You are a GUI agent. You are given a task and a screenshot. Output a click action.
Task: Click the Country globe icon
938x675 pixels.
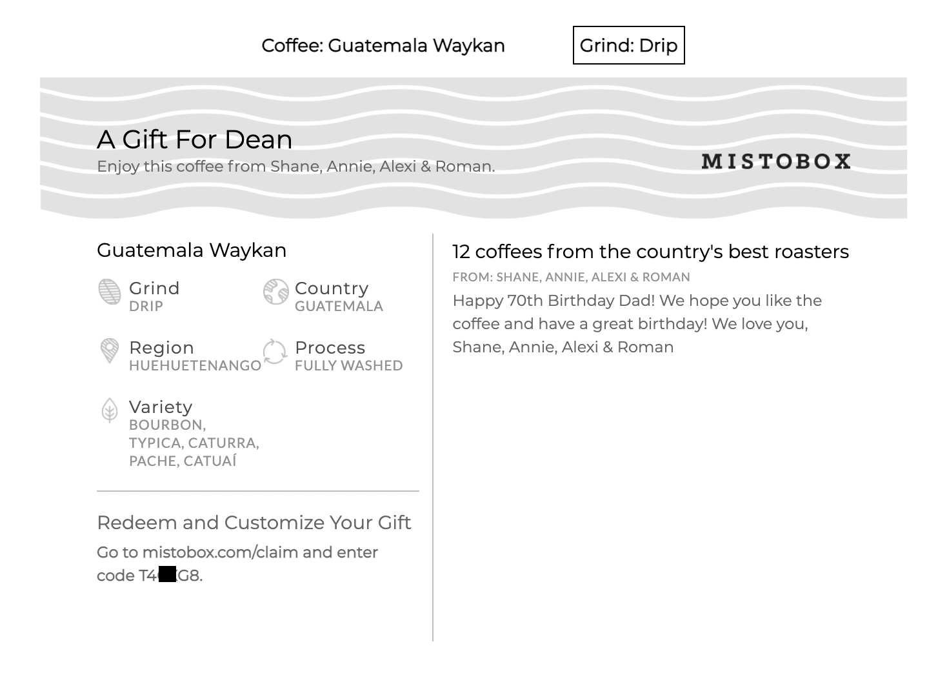(x=275, y=292)
